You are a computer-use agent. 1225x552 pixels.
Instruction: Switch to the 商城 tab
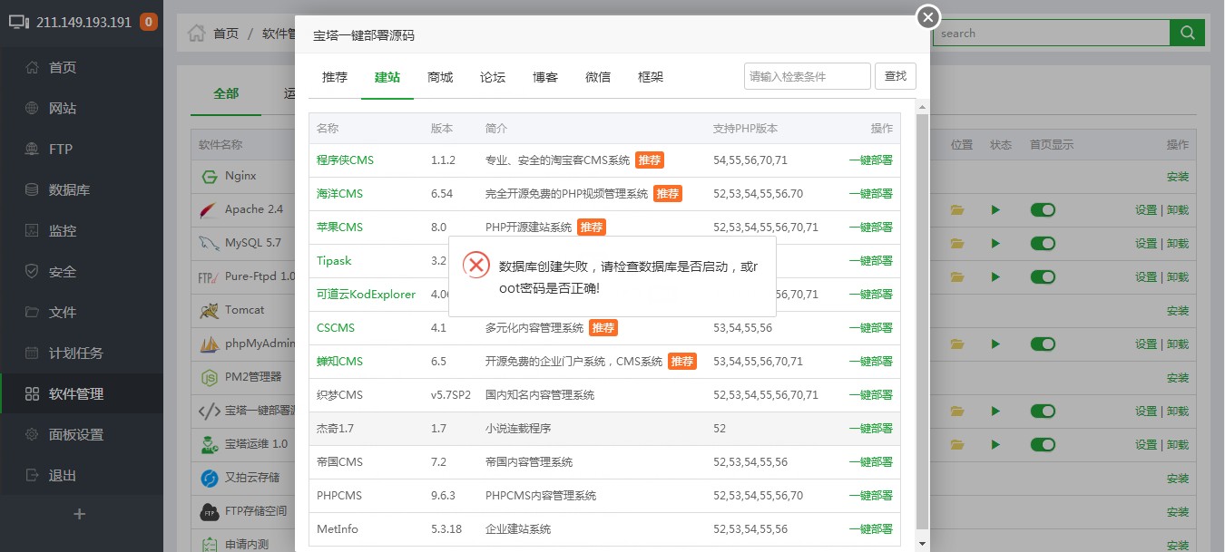pos(440,77)
